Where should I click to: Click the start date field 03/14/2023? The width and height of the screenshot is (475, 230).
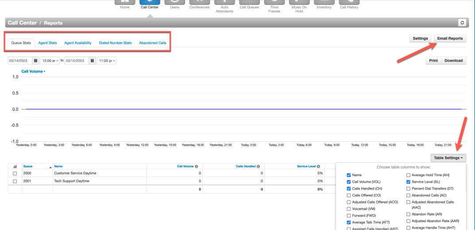pos(20,60)
